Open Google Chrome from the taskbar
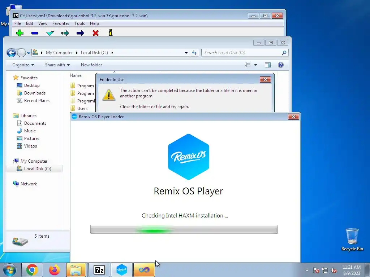 pos(32,270)
